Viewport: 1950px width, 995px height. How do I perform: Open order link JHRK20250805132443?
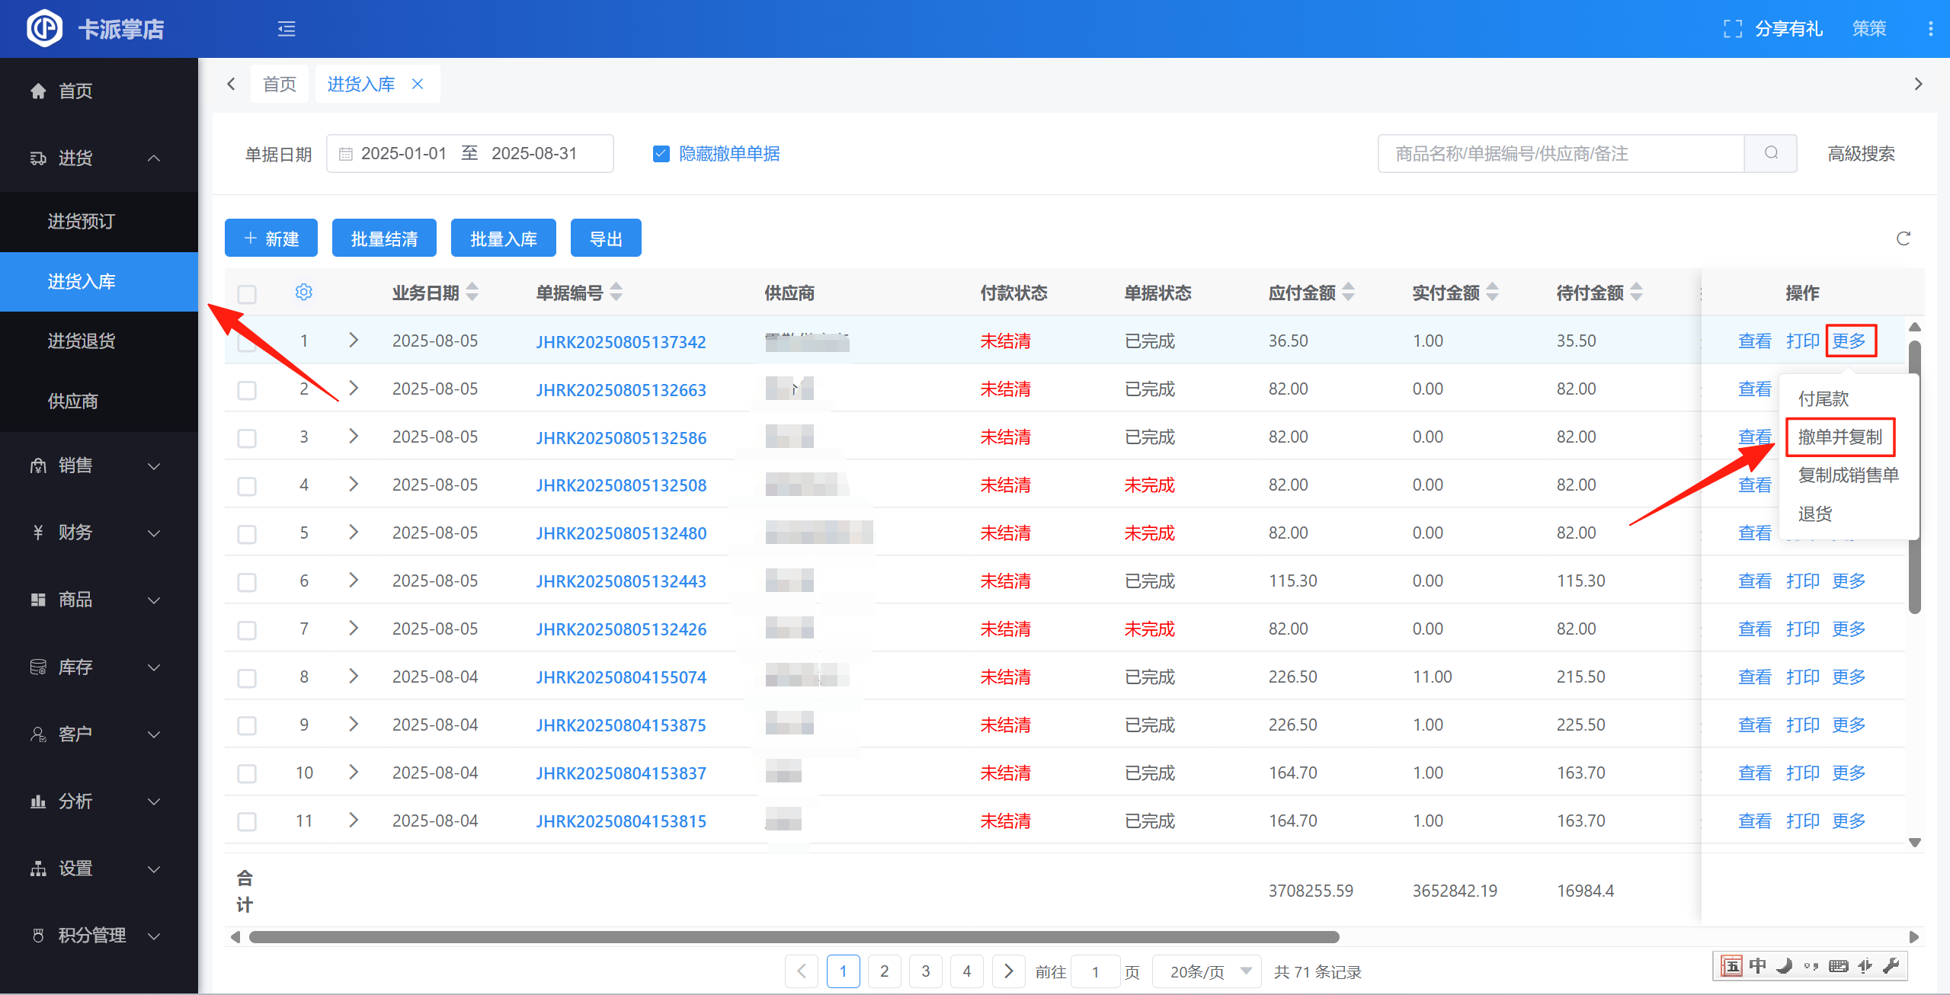pos(620,581)
